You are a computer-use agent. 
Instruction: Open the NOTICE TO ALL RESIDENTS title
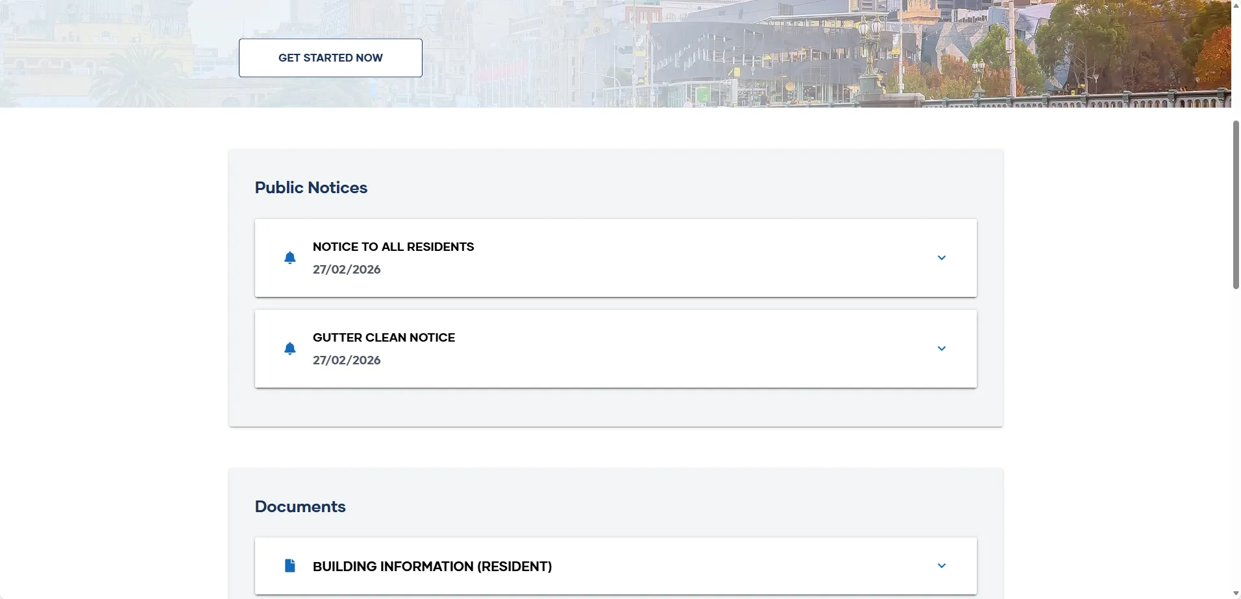click(393, 247)
